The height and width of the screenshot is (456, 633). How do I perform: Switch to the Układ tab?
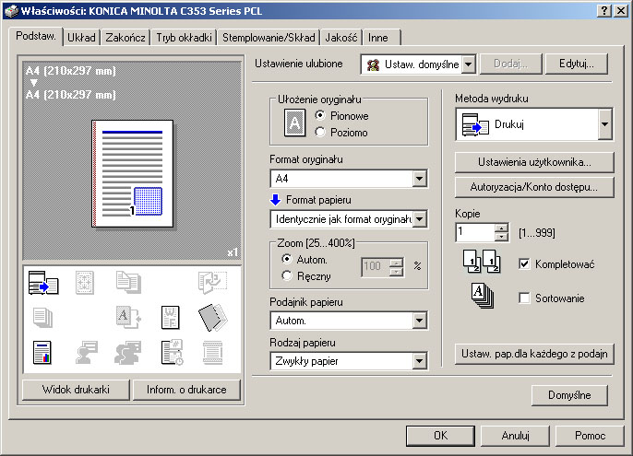click(81, 38)
